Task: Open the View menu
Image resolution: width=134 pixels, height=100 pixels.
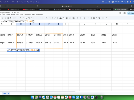Action: click(4, 14)
